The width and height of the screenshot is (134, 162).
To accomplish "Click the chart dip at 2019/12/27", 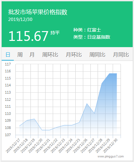I will 94,113.
